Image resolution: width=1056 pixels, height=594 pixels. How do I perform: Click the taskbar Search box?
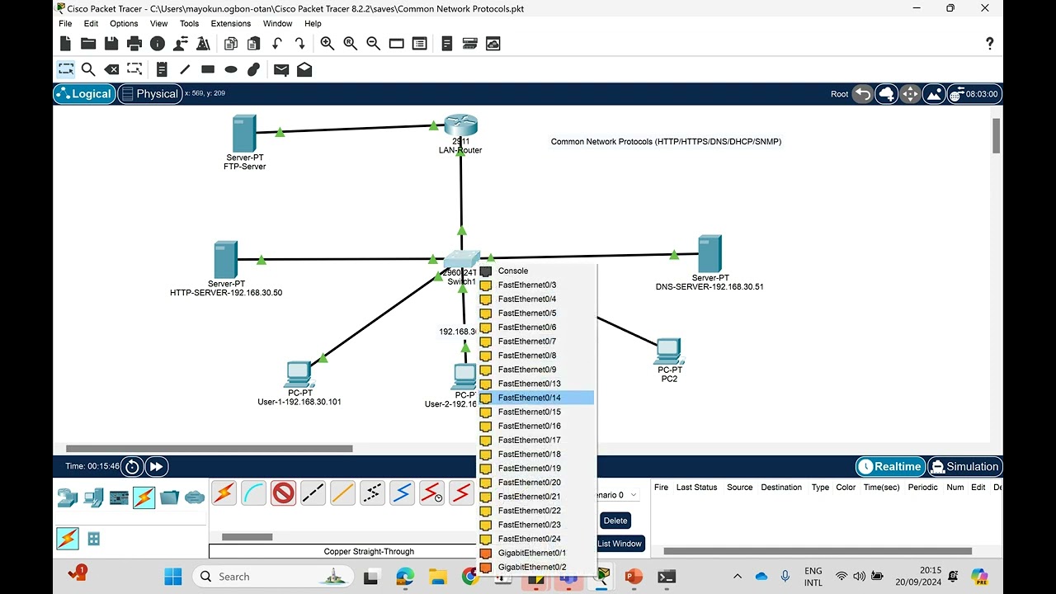click(x=275, y=577)
